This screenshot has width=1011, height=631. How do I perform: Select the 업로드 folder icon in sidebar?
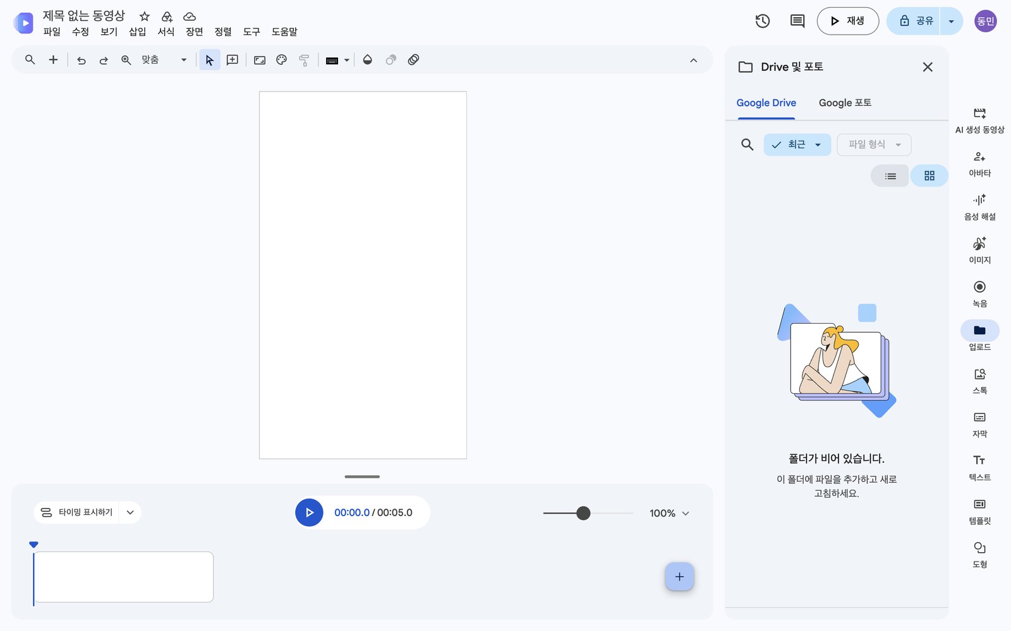pyautogui.click(x=979, y=331)
